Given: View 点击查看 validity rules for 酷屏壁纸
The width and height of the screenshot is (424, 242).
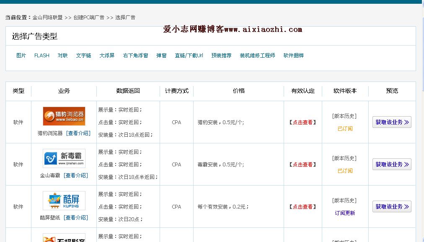Looking at the screenshot, I should (x=302, y=206).
